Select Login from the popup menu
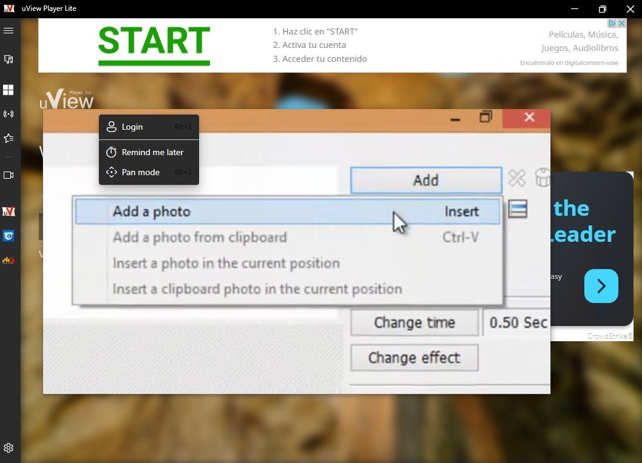Screen dimensions: 642x463 149,127
